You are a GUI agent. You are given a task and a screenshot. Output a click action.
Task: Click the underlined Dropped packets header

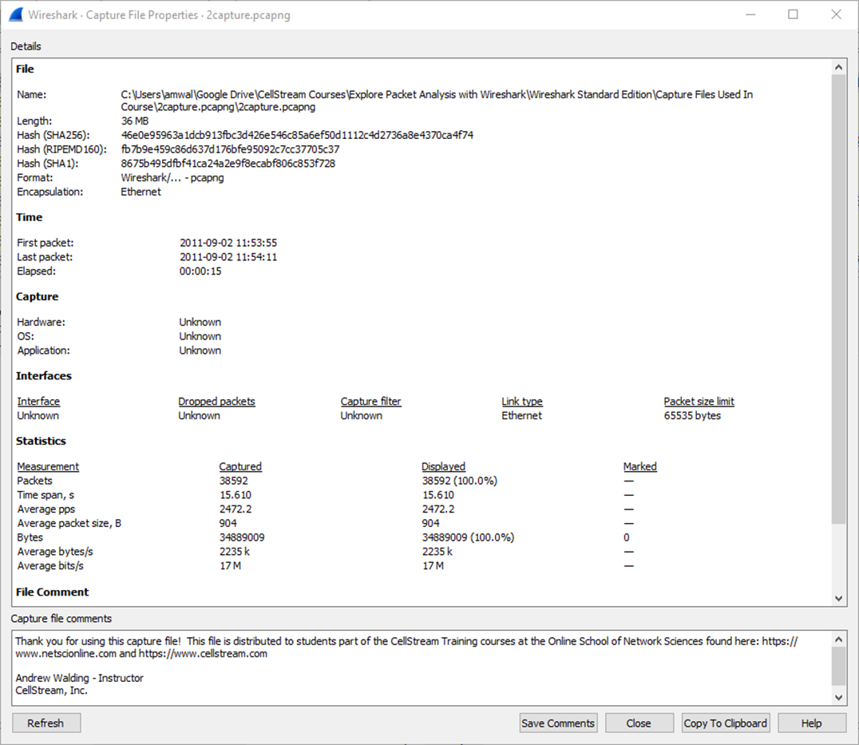point(216,402)
